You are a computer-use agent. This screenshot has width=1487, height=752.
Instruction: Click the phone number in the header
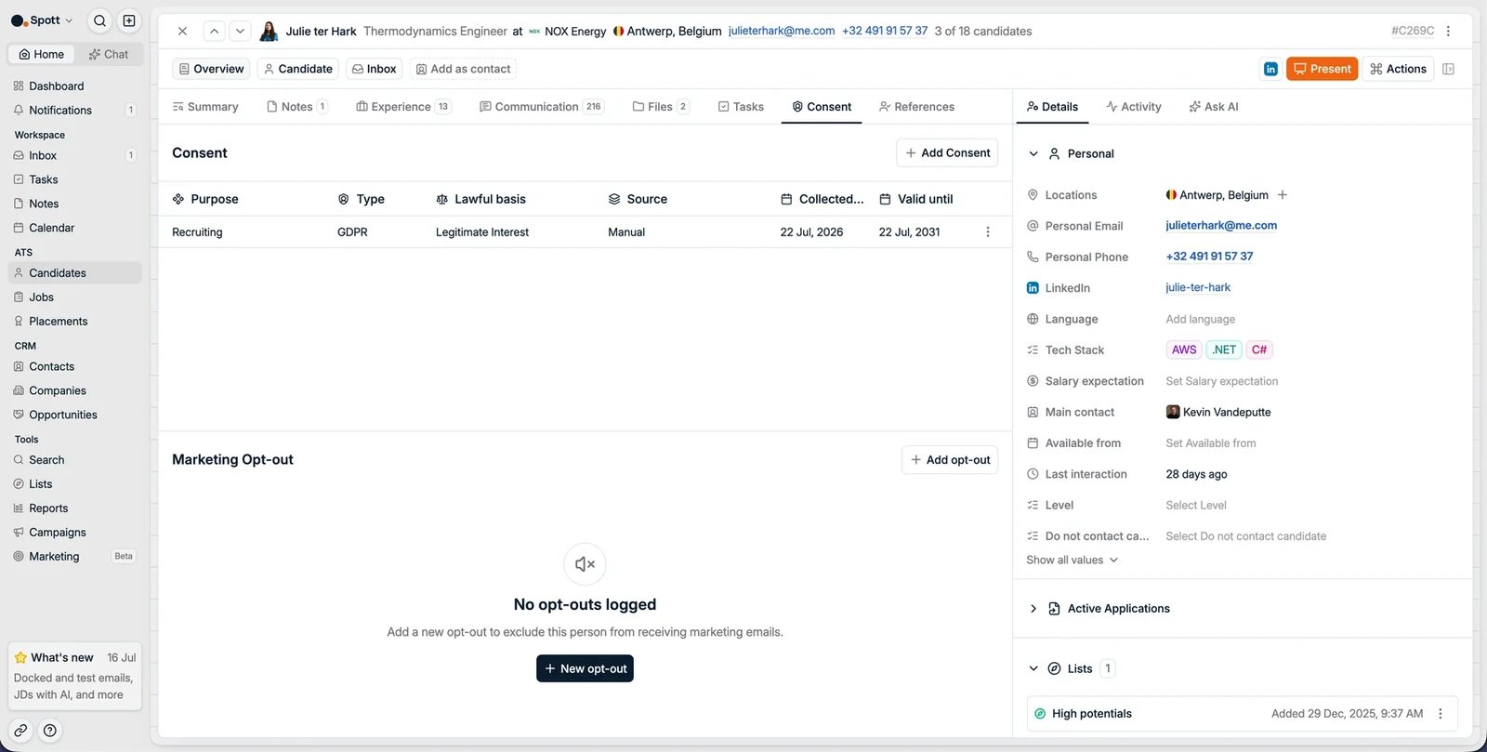[x=885, y=31]
